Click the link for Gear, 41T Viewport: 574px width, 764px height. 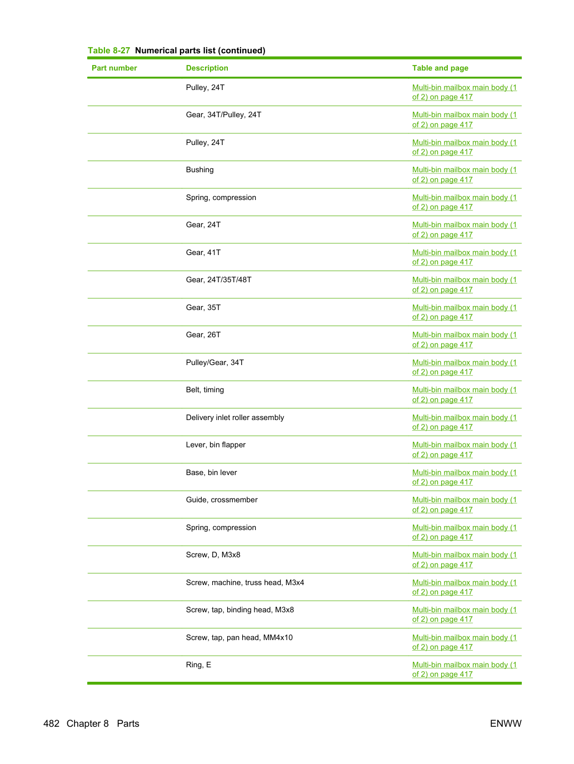[464, 257]
